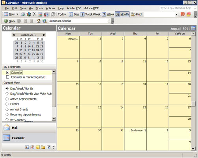The image size is (198, 158).
Task: Click the Print icon in the toolbar
Action: (x=23, y=14)
